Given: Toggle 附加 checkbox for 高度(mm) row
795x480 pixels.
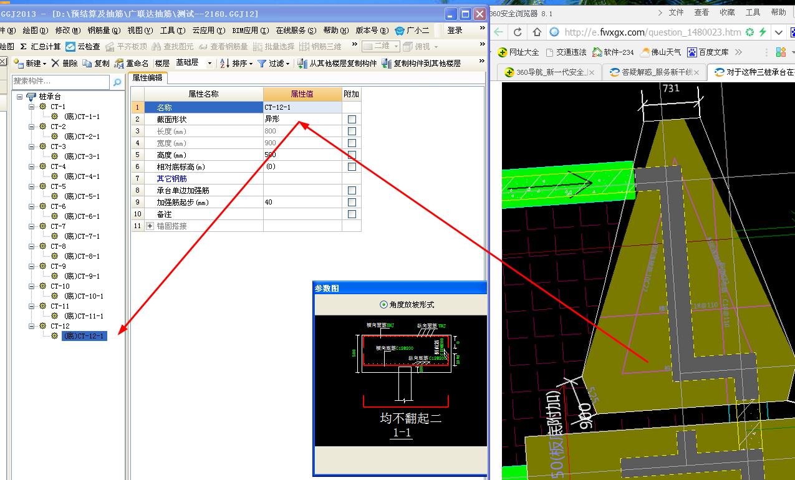Looking at the screenshot, I should (352, 155).
